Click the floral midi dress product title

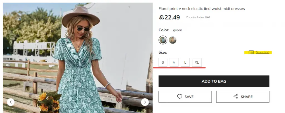click(x=202, y=9)
